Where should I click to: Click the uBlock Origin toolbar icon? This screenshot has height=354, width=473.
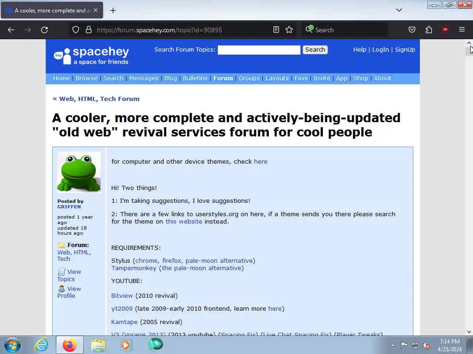445,29
